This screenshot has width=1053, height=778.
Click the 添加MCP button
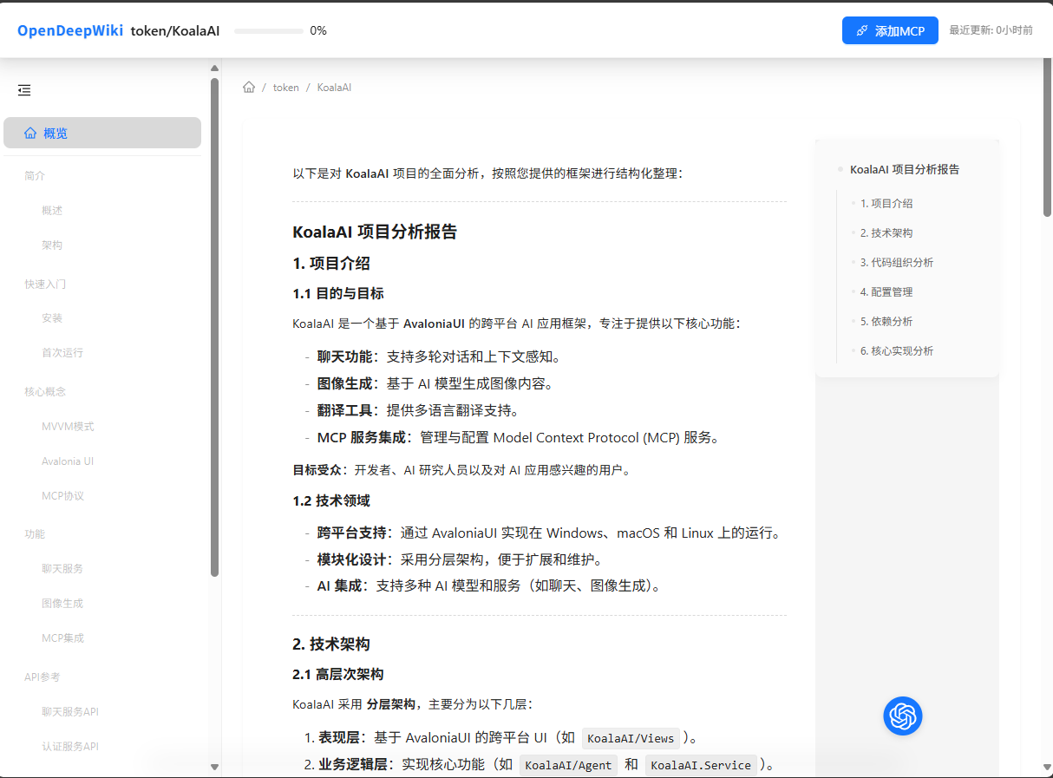(890, 30)
